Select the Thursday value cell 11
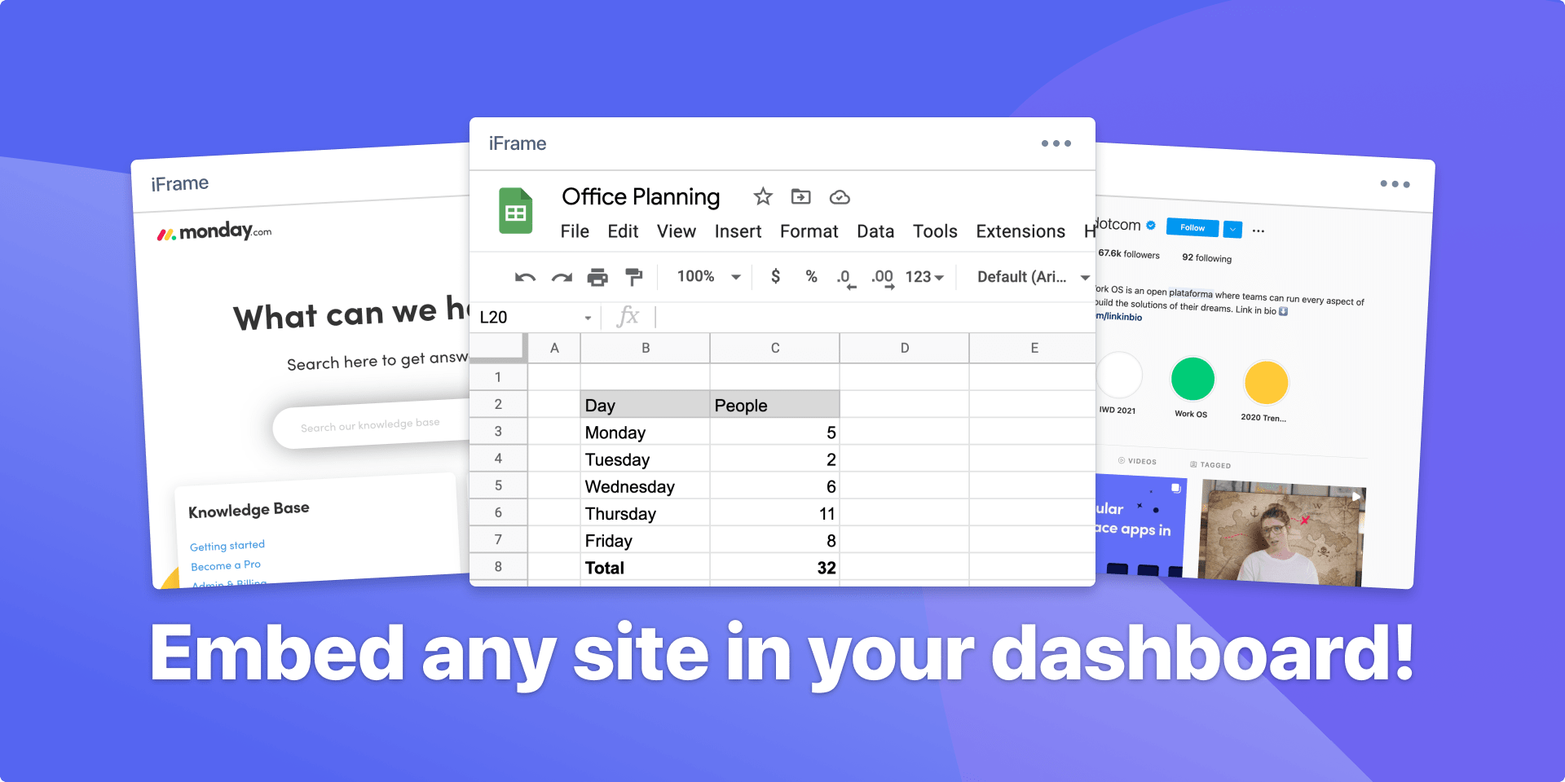Viewport: 1565px width, 782px height. coord(774,513)
